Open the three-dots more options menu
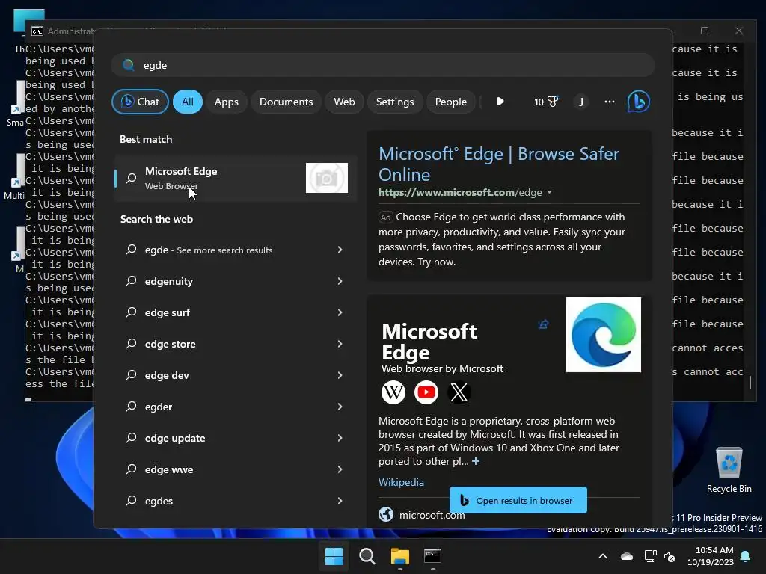Viewport: 766px width, 574px height. [x=609, y=102]
